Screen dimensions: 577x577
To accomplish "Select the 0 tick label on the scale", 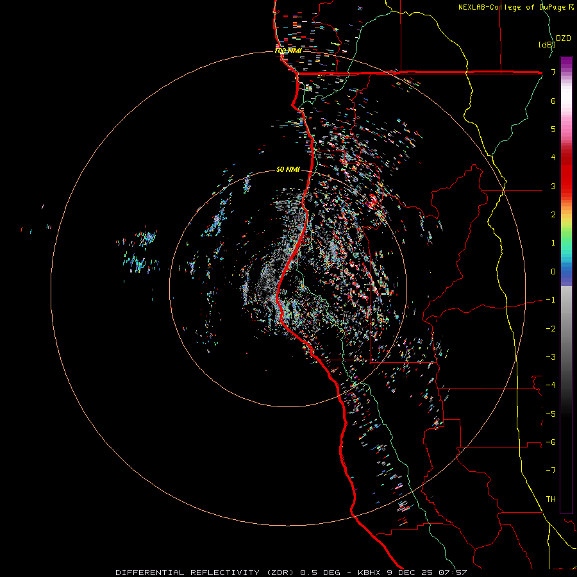I will 553,272.
